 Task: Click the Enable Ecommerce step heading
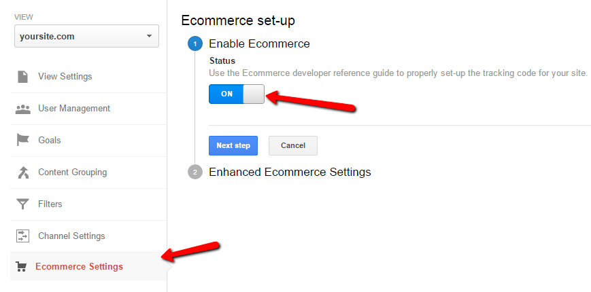(x=259, y=44)
